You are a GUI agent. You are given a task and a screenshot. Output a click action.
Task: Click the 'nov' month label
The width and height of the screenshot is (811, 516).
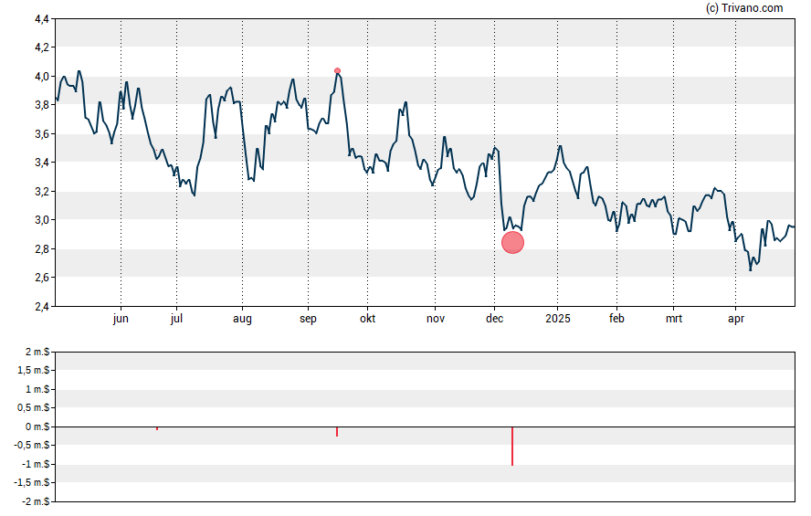(436, 319)
